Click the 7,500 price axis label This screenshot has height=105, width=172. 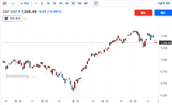[164, 36]
